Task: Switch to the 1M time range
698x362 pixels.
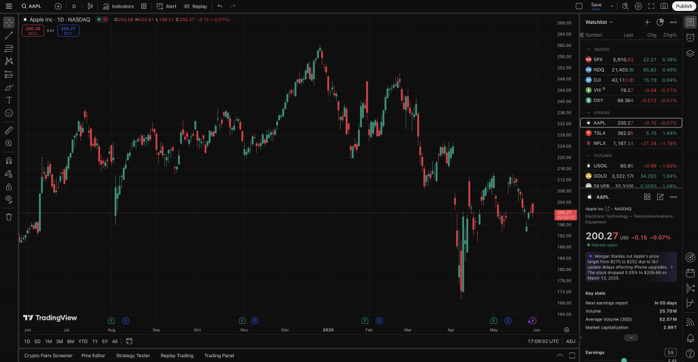Action: [x=48, y=342]
